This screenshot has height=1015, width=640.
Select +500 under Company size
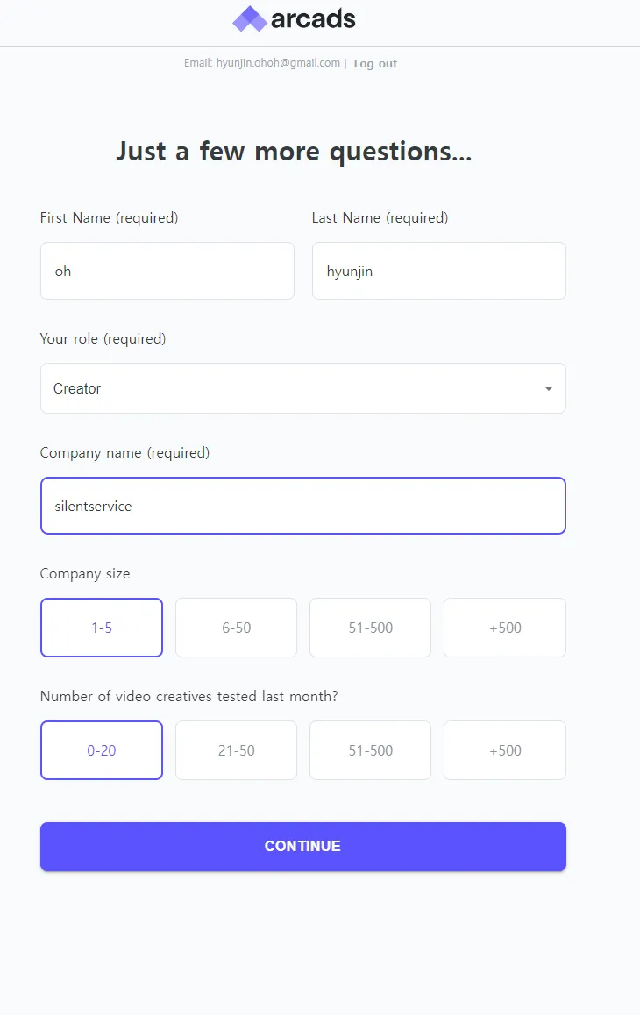505,628
